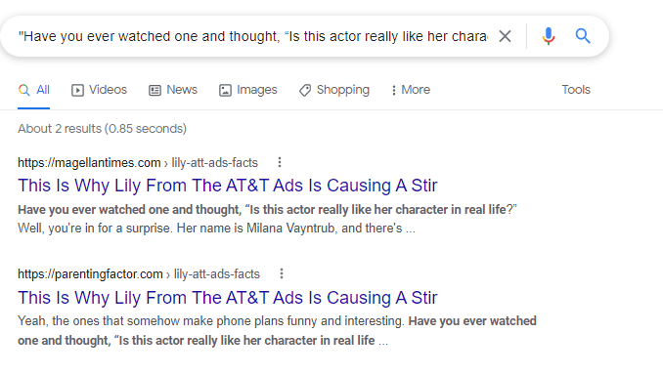Open the Tools search filter button
663x375 pixels.
[576, 90]
